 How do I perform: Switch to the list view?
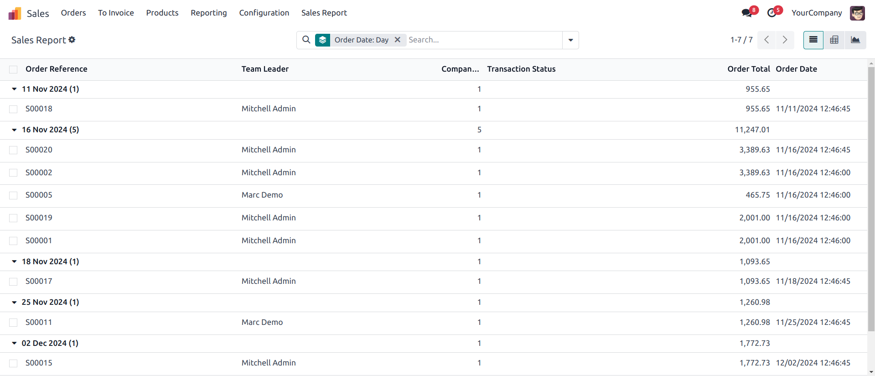tap(813, 40)
